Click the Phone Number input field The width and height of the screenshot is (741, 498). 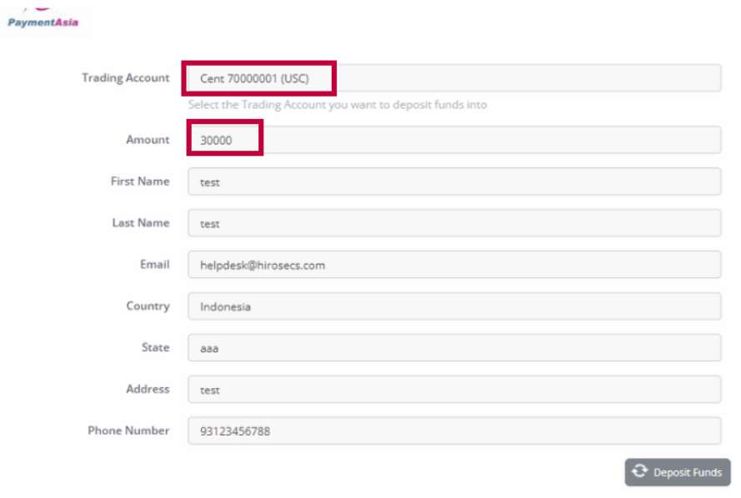tap(453, 431)
